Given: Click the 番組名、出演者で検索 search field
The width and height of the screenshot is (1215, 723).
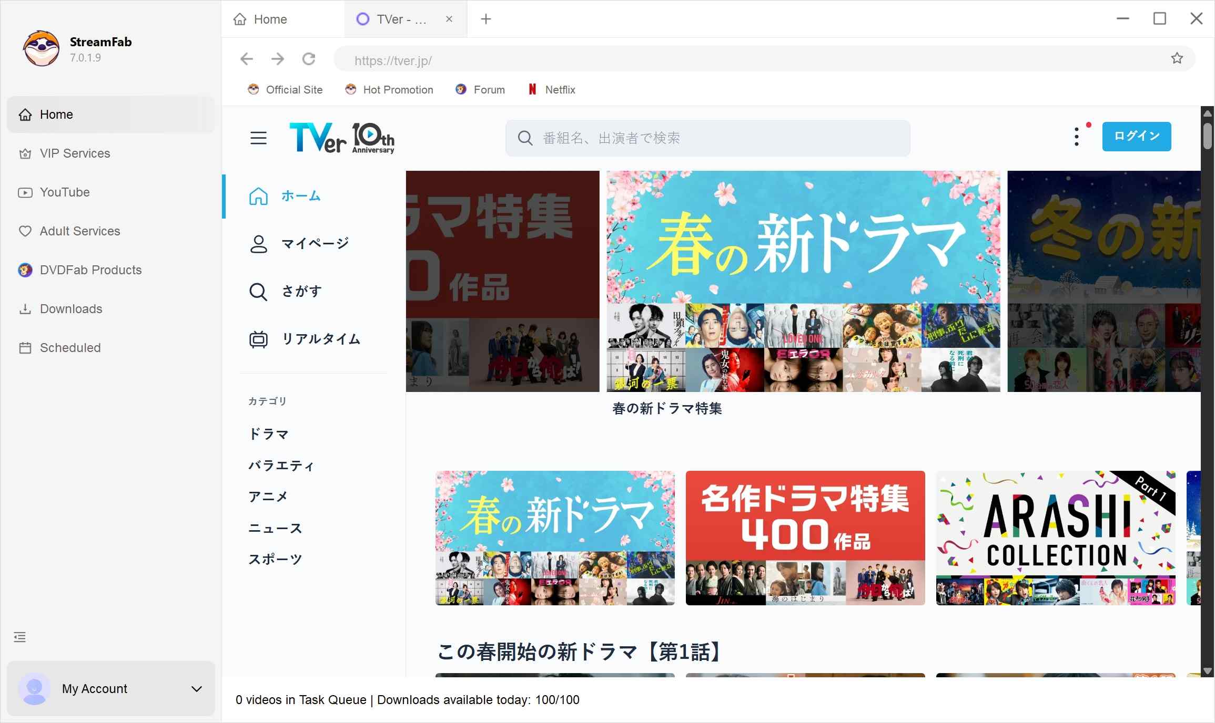Looking at the screenshot, I should pos(708,138).
